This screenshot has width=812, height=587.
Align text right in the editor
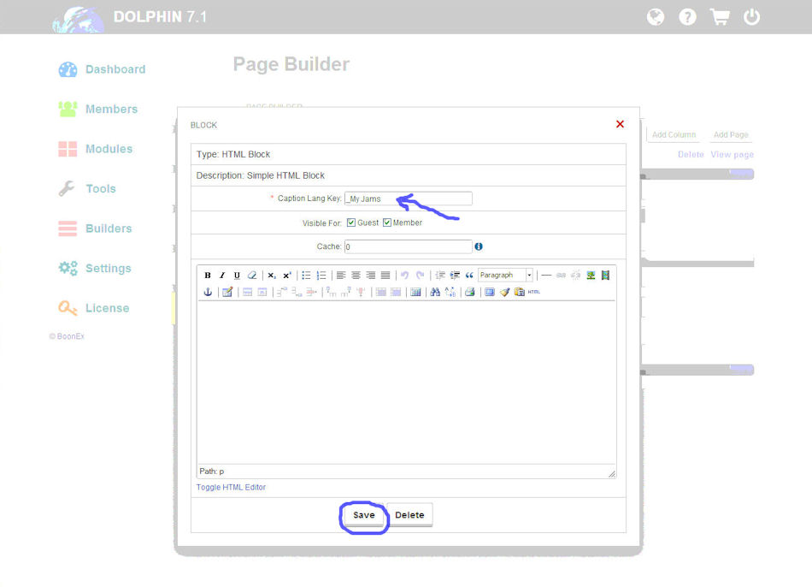pos(371,276)
